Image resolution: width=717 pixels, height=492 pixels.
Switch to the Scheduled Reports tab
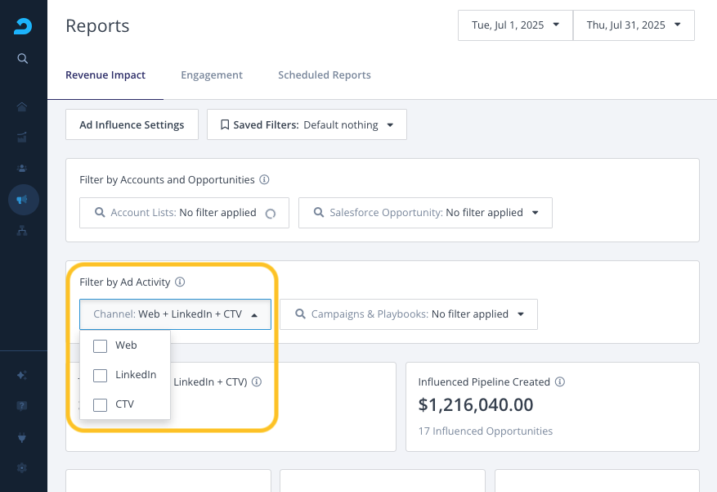click(x=324, y=75)
